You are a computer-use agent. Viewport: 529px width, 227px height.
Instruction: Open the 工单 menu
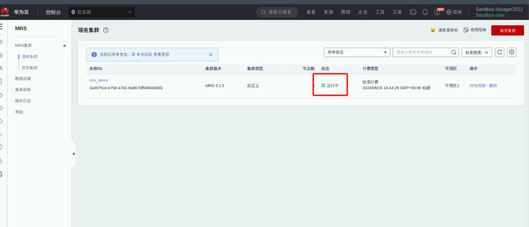click(x=397, y=12)
